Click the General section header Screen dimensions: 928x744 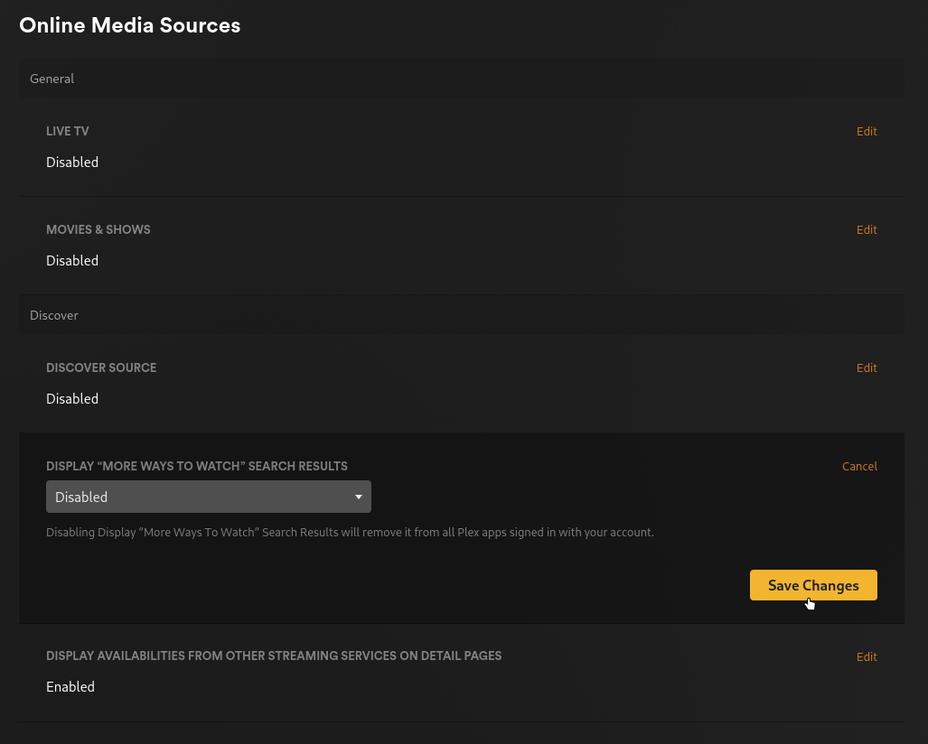click(x=52, y=79)
